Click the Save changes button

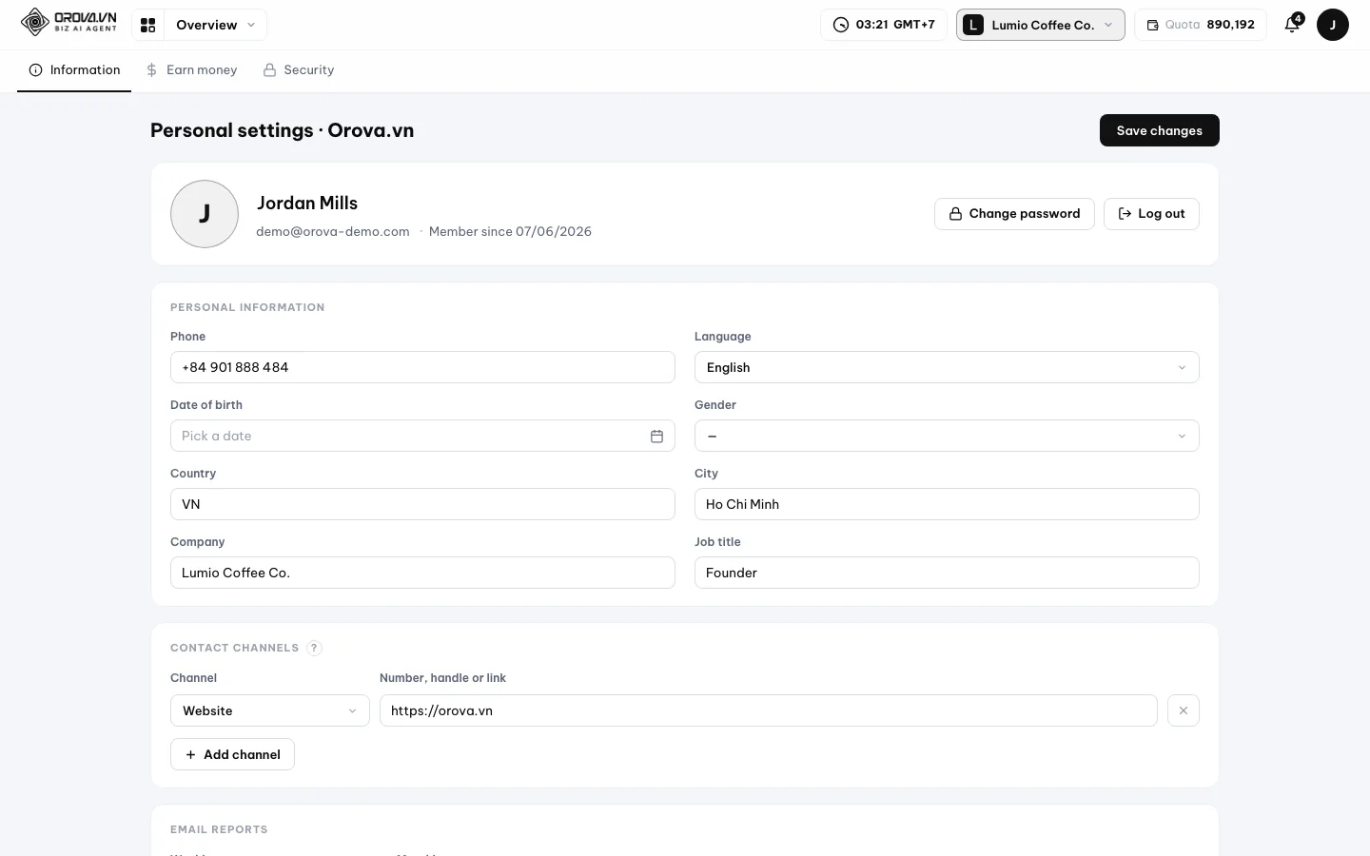click(1160, 130)
